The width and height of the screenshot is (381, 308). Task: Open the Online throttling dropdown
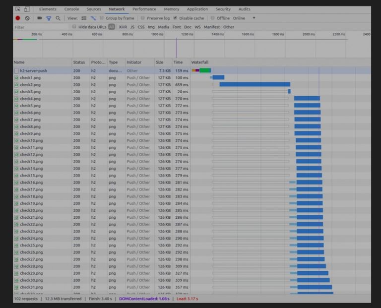[x=244, y=18]
